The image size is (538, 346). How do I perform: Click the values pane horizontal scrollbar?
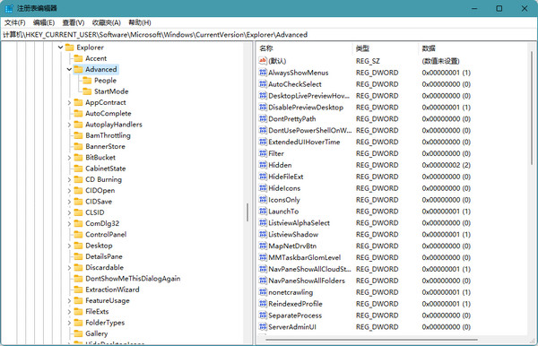371,340
